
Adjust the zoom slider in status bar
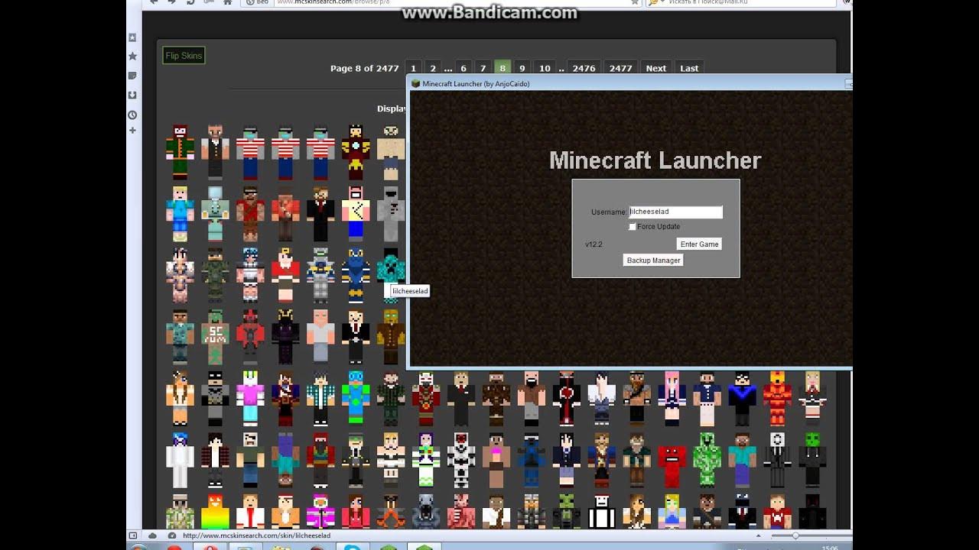coord(795,535)
